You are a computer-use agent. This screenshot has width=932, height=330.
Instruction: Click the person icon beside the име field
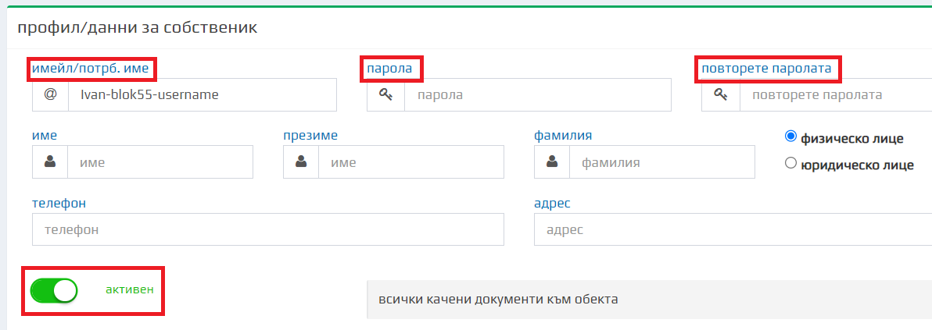[51, 162]
